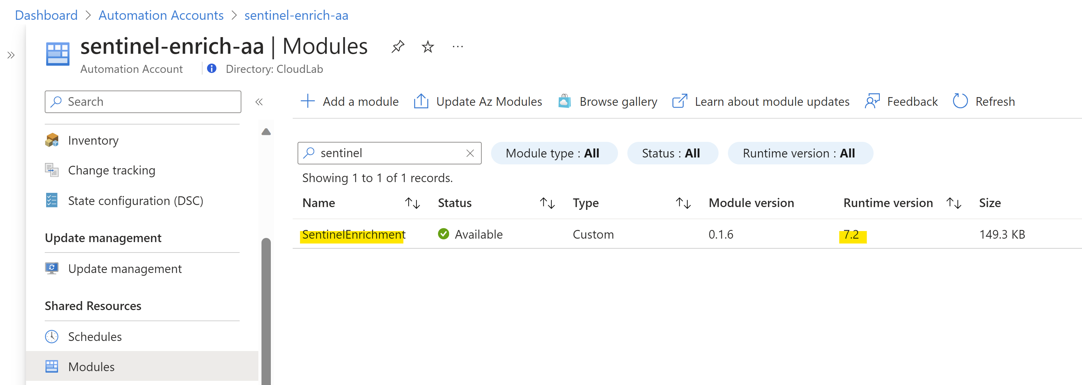1082x385 pixels.
Task: Click the Modules grid icon in sidebar
Action: [52, 366]
